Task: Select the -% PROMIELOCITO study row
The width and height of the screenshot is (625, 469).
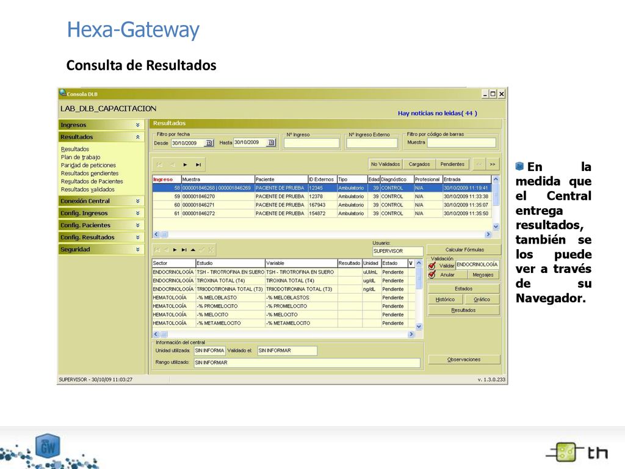Action: (284, 306)
